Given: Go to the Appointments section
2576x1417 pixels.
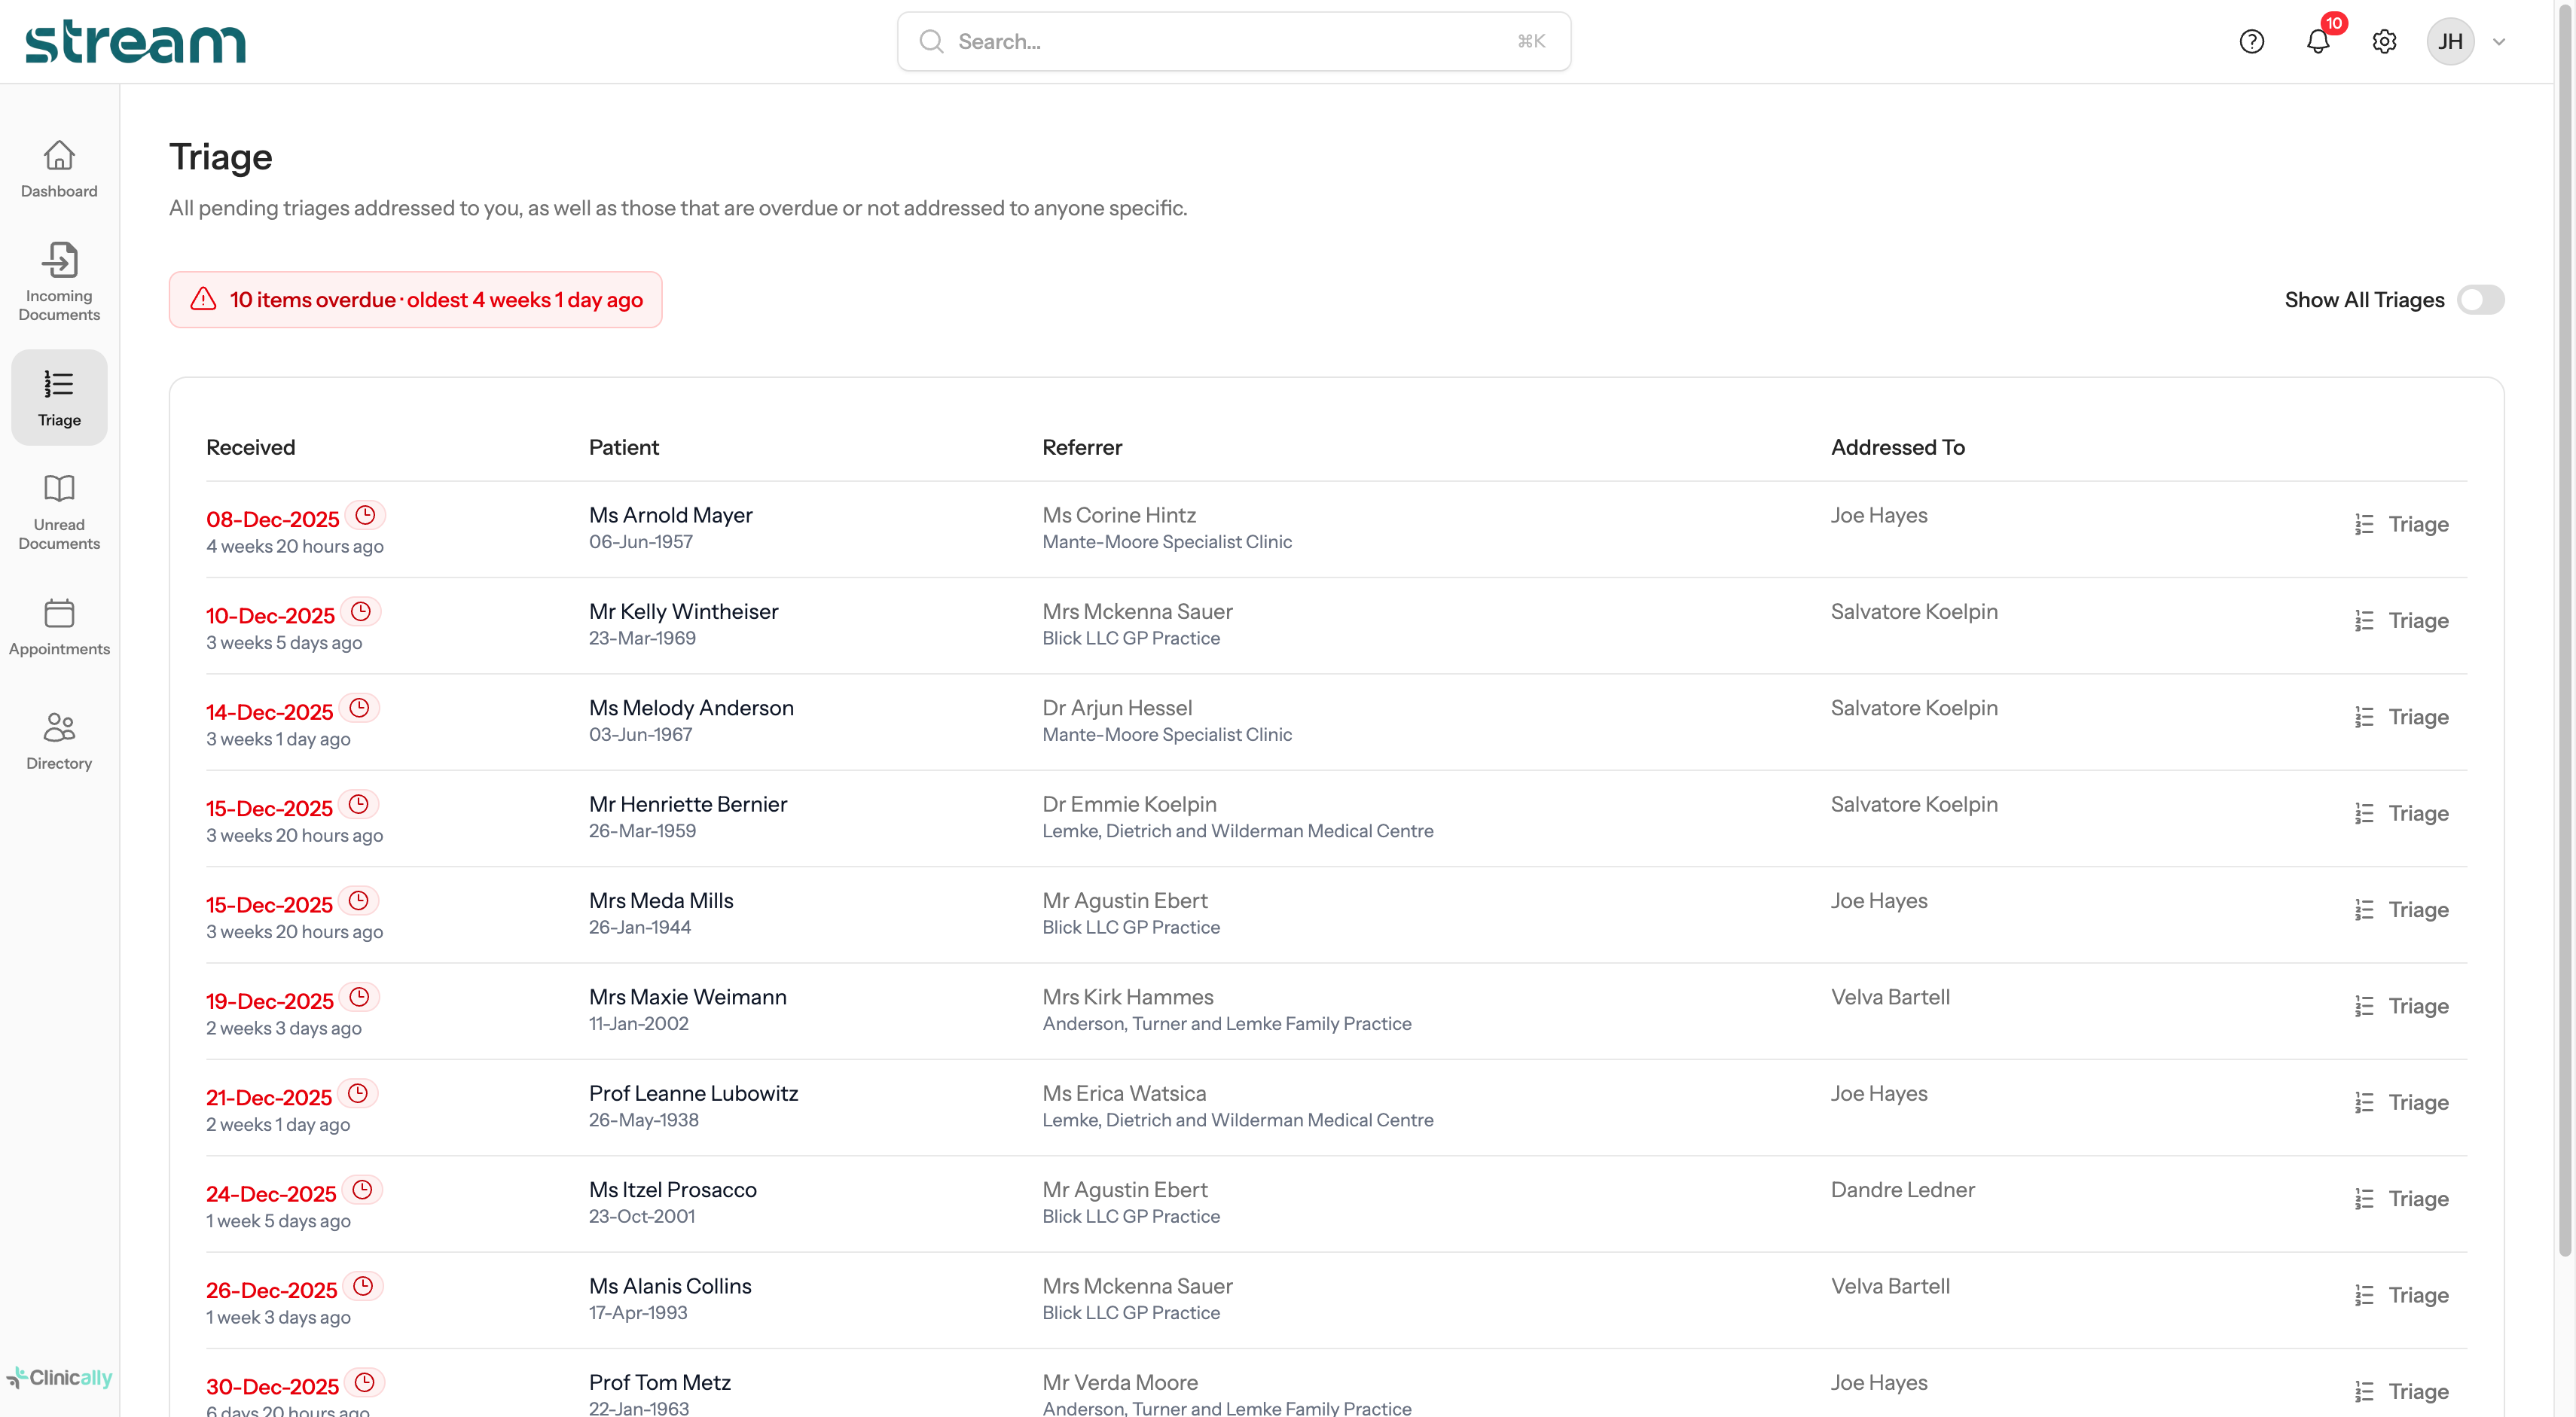Looking at the screenshot, I should click(58, 626).
